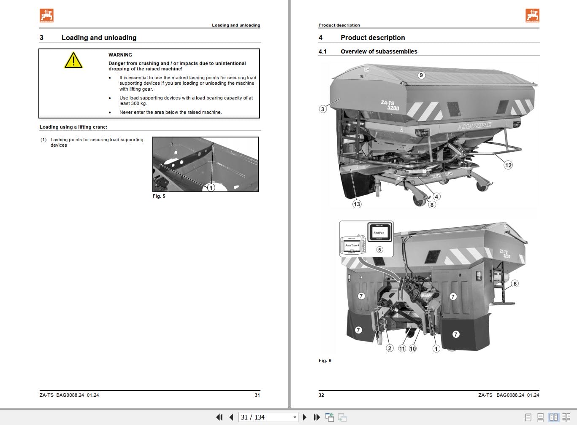577x425 pixels.
Task: Switch to single page layout
Action: (x=528, y=417)
